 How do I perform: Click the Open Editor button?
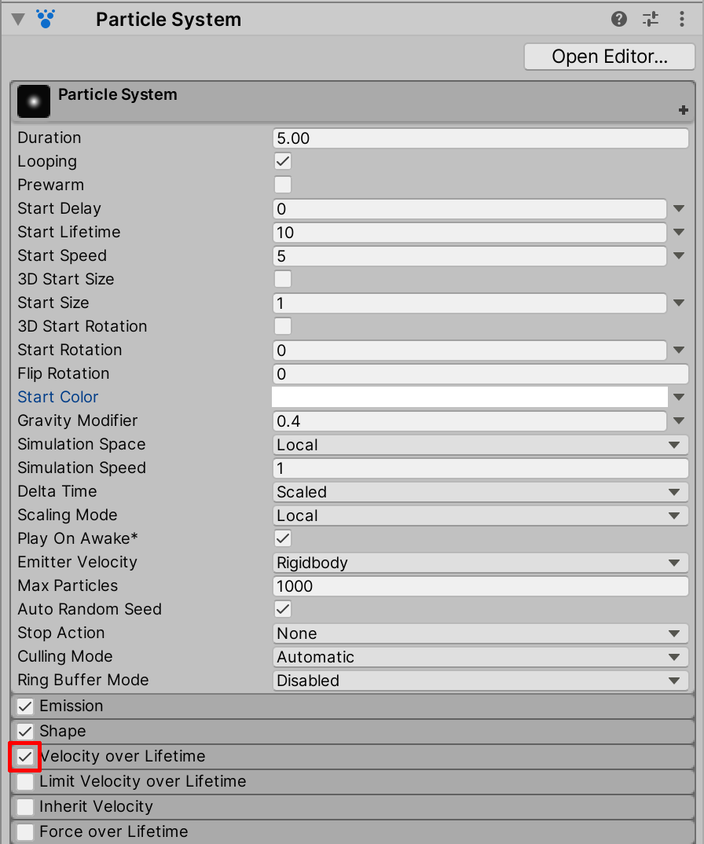point(609,57)
